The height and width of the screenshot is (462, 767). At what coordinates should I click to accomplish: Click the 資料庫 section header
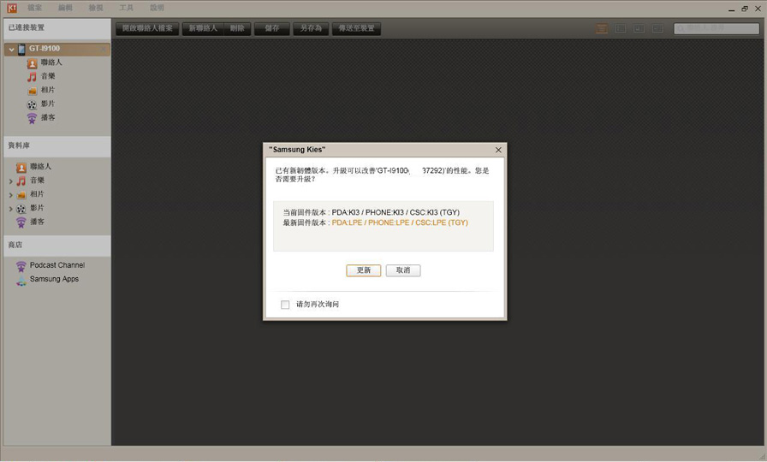click(x=56, y=145)
